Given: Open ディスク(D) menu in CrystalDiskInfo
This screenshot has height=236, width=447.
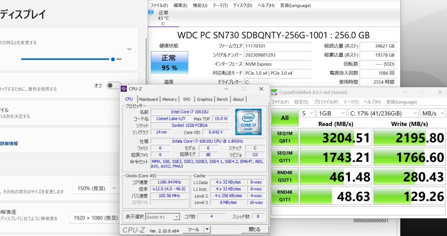Looking at the screenshot, I should click(x=243, y=5).
